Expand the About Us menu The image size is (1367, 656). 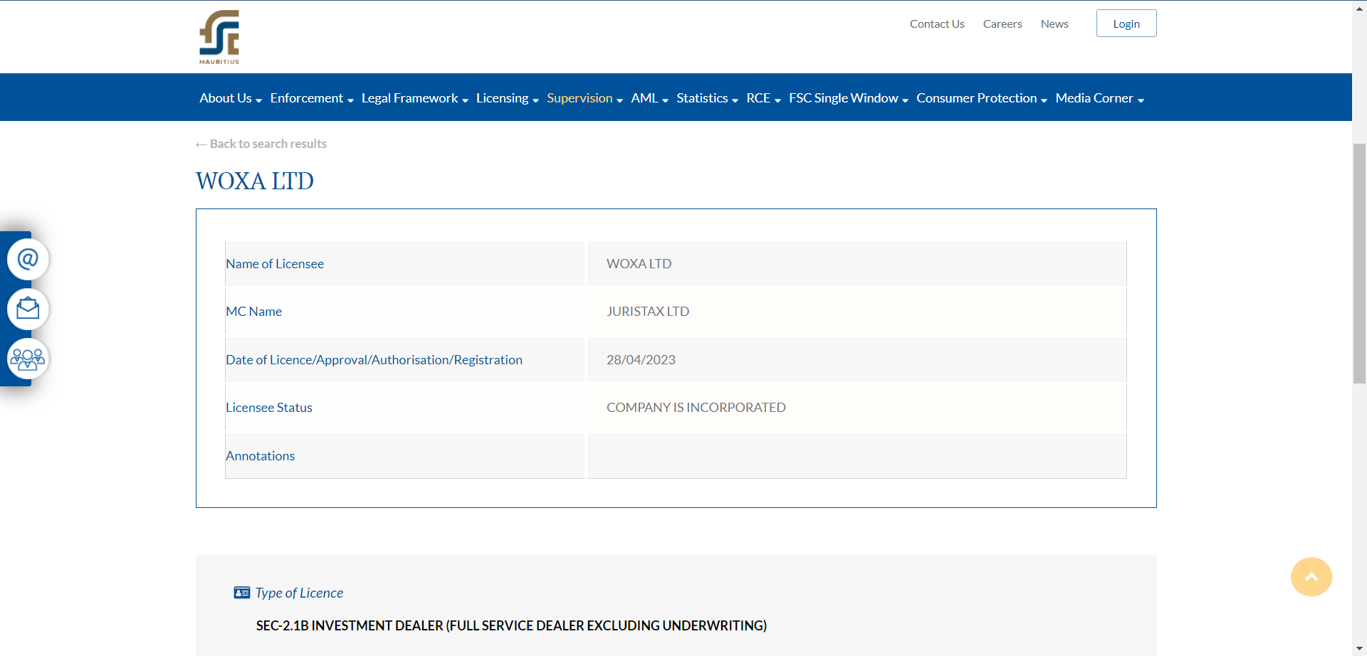[231, 98]
